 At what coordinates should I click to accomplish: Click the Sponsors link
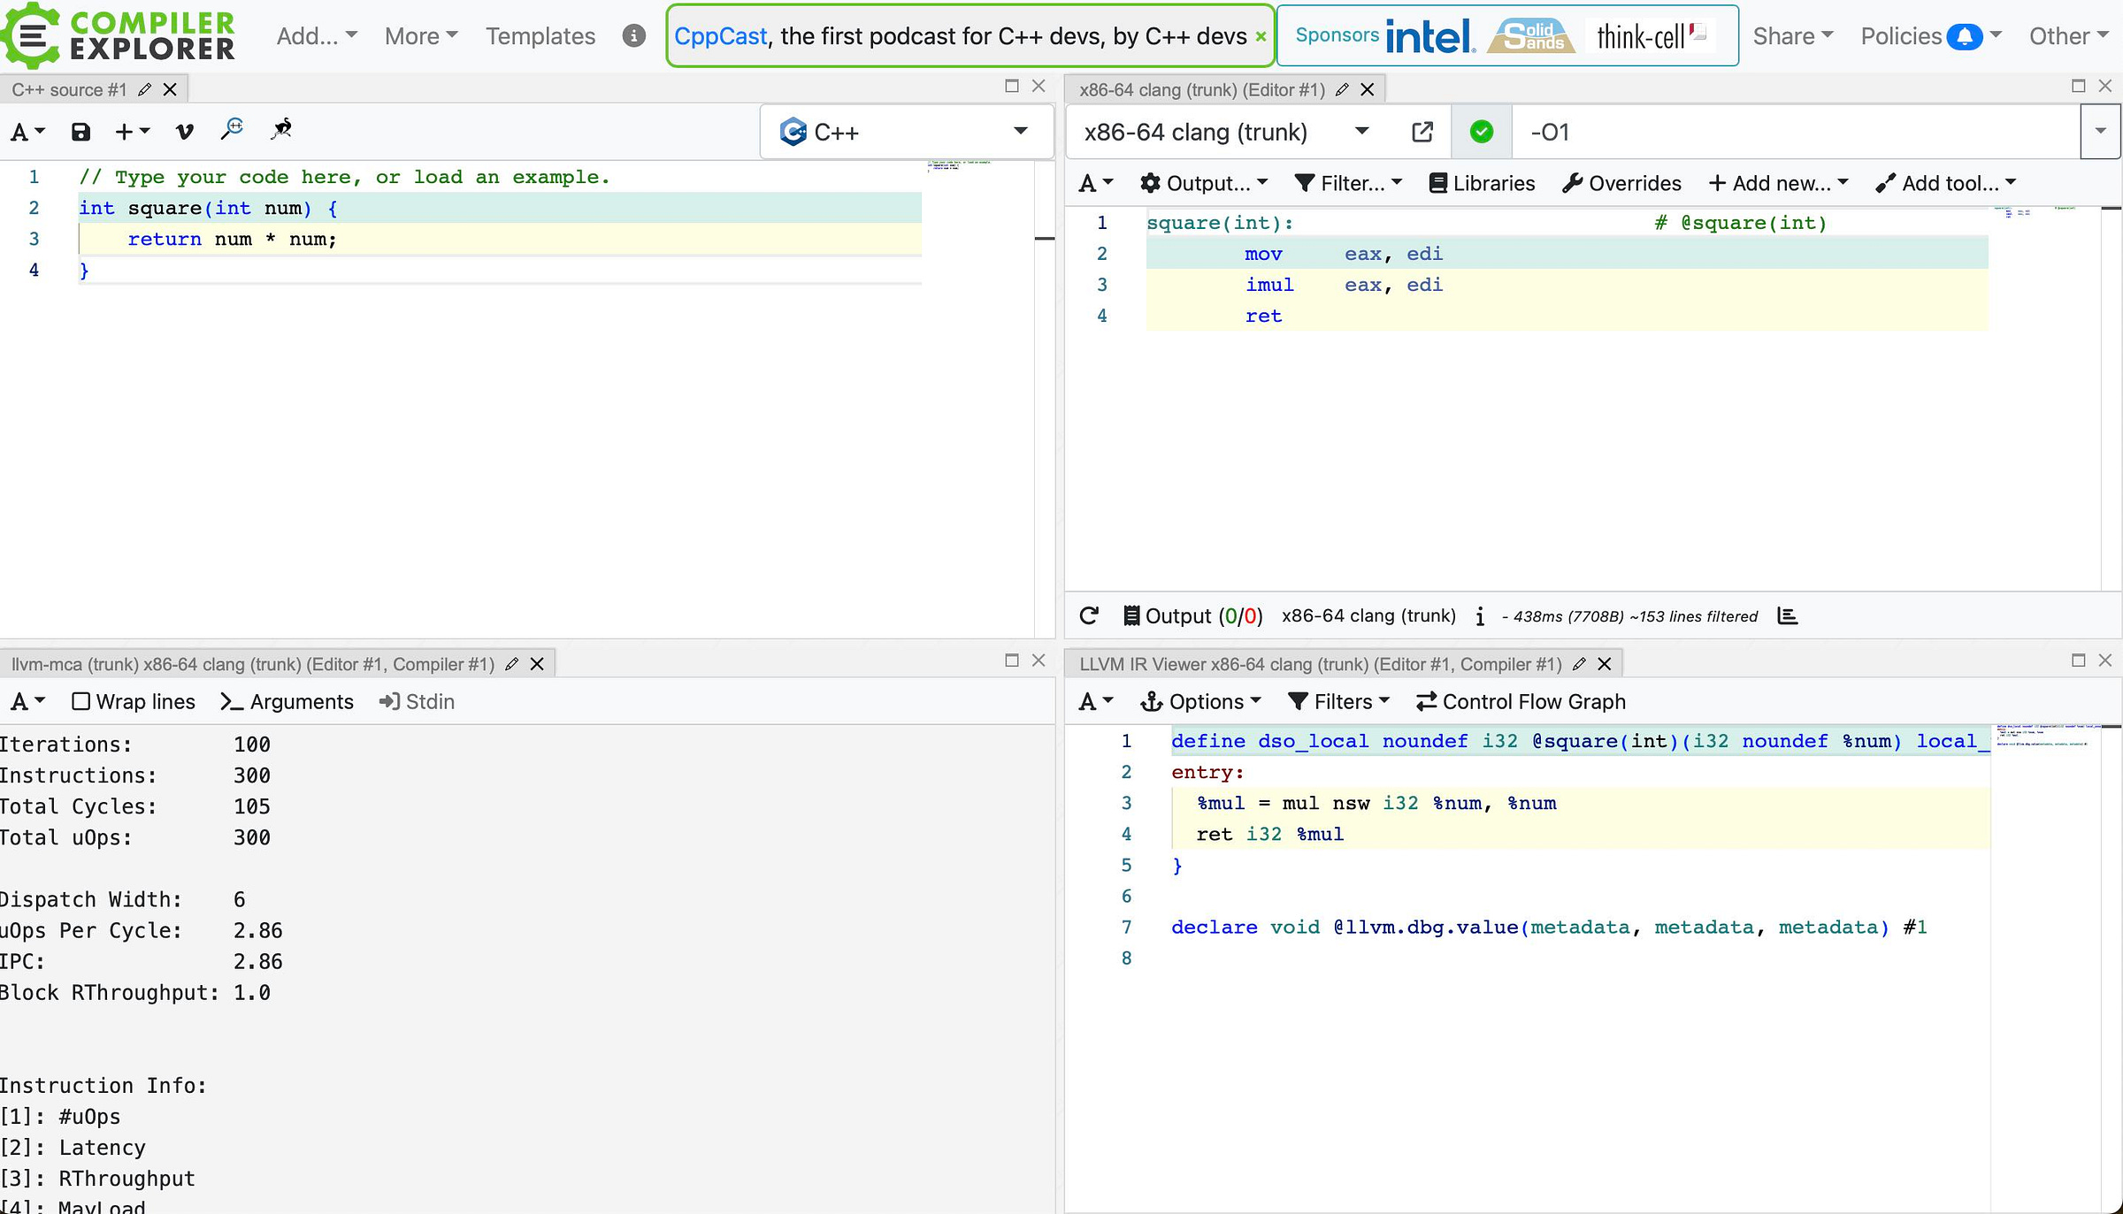1337,35
